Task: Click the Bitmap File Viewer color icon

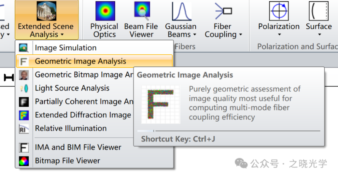Action: click(24, 161)
